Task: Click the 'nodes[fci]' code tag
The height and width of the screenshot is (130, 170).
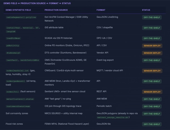Action: coord(12,92)
